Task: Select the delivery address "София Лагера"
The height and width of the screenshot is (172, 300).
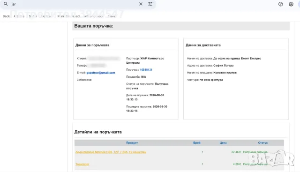Action: 223,66
